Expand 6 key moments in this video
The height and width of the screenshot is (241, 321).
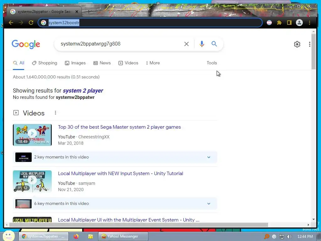(115, 204)
